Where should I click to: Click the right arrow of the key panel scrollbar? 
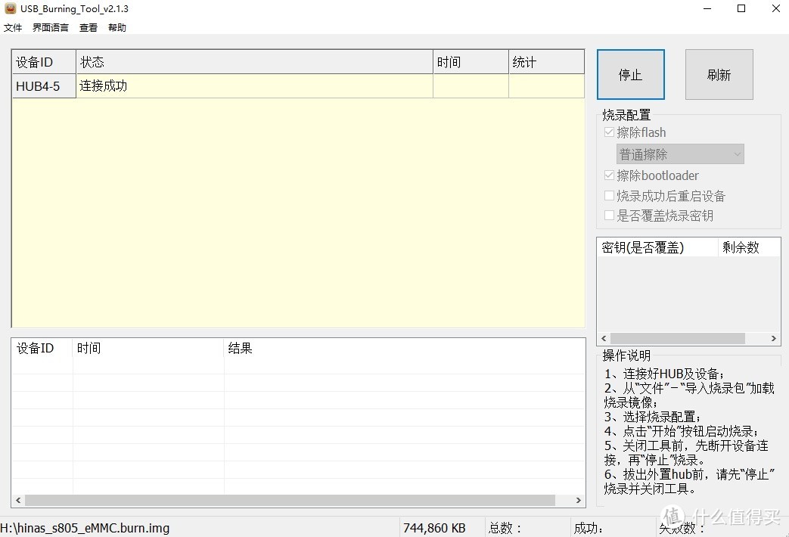773,339
